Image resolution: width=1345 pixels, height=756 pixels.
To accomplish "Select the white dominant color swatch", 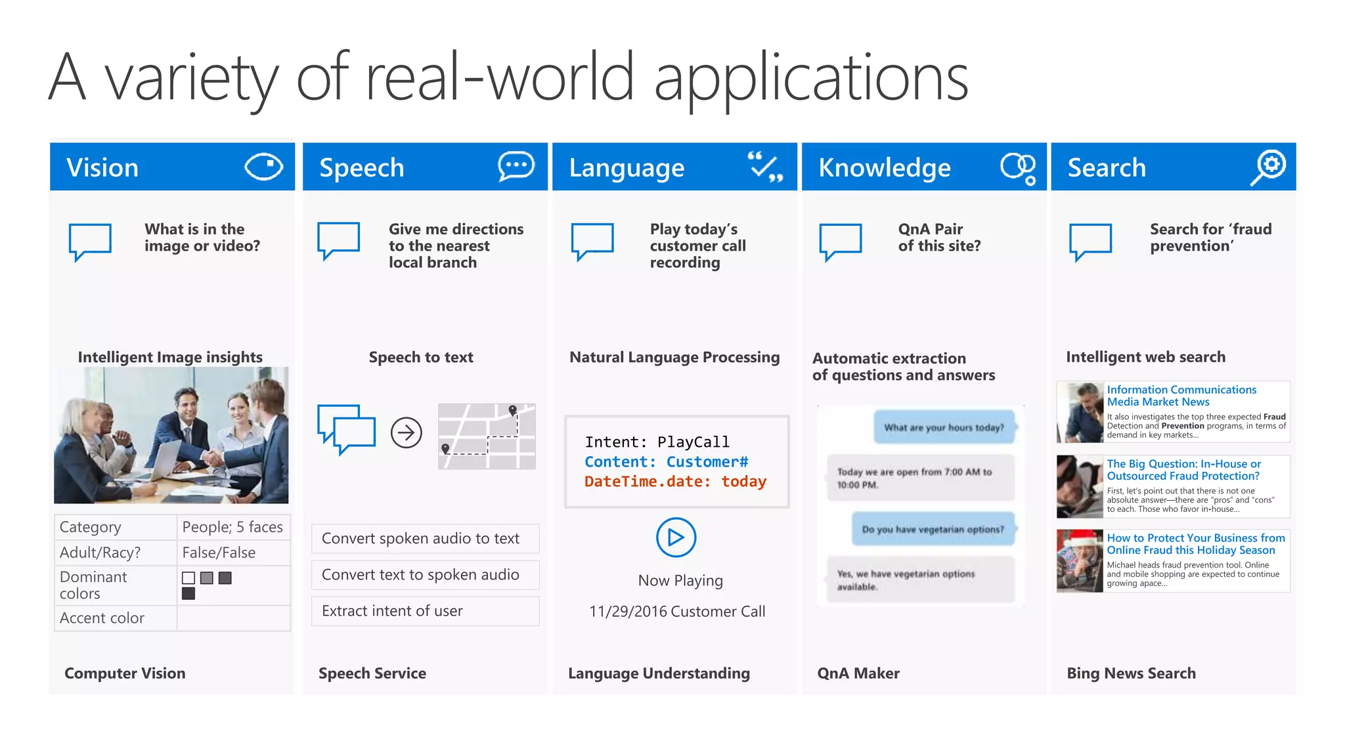I will (188, 578).
